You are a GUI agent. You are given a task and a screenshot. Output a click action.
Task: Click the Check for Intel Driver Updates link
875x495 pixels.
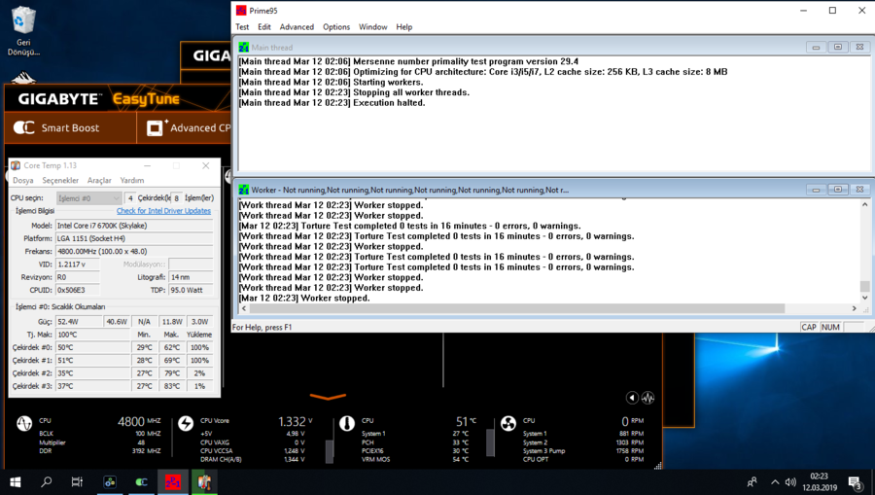point(163,211)
